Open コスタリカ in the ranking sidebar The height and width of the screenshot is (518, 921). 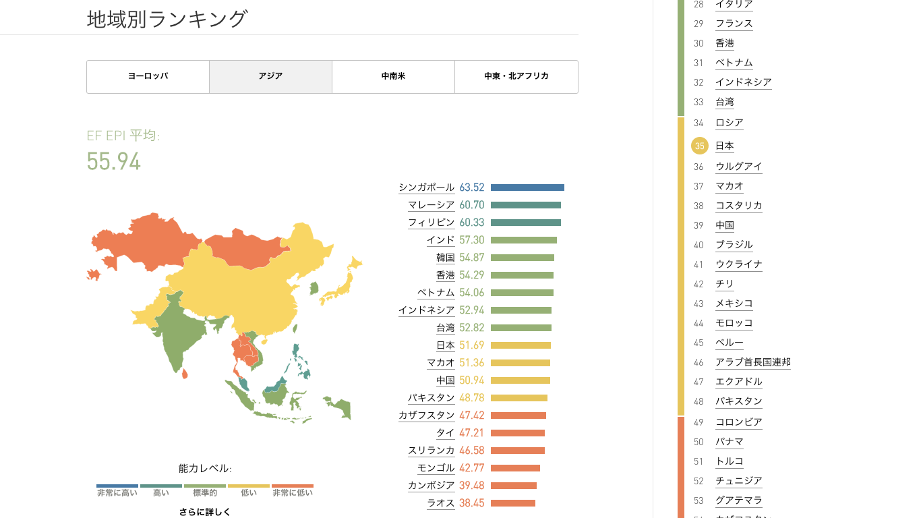739,206
